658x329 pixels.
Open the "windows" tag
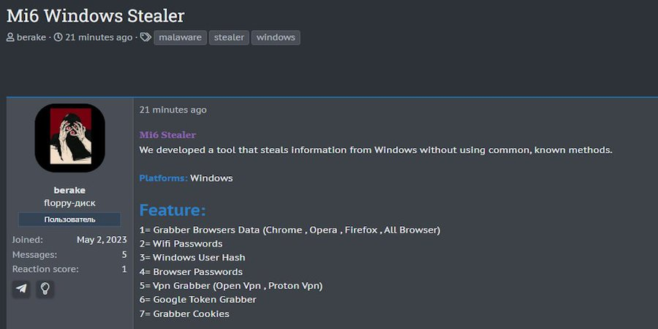pyautogui.click(x=276, y=37)
